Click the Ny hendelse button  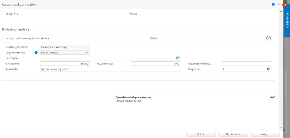(x=233, y=134)
